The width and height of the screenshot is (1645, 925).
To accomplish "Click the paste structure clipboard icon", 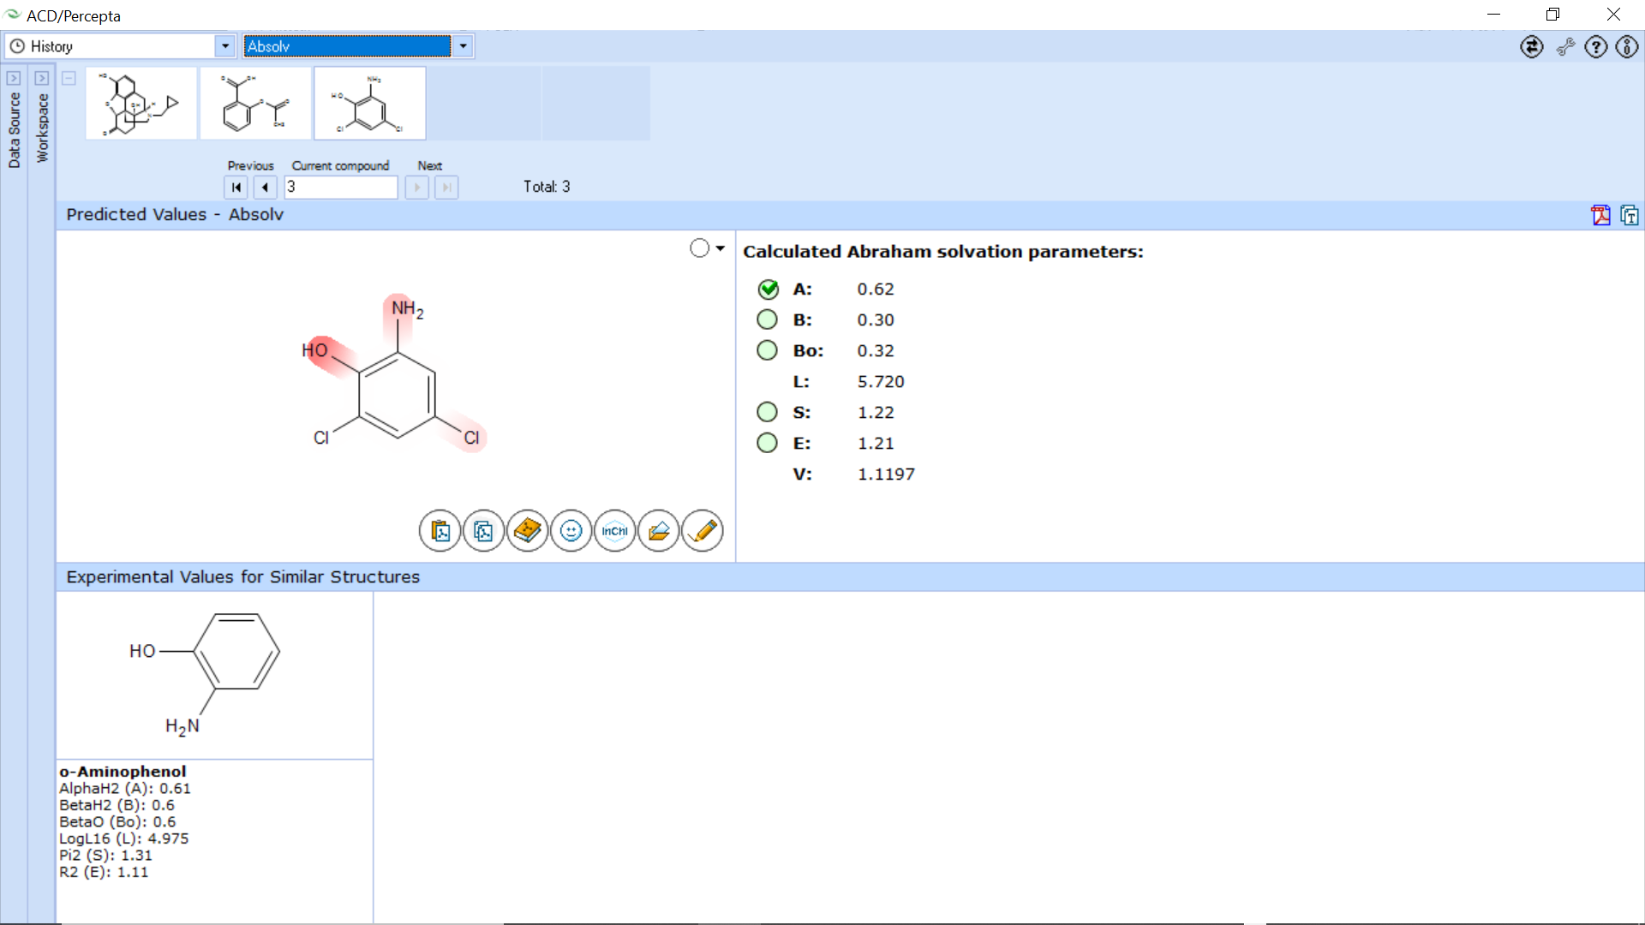I will tap(440, 531).
